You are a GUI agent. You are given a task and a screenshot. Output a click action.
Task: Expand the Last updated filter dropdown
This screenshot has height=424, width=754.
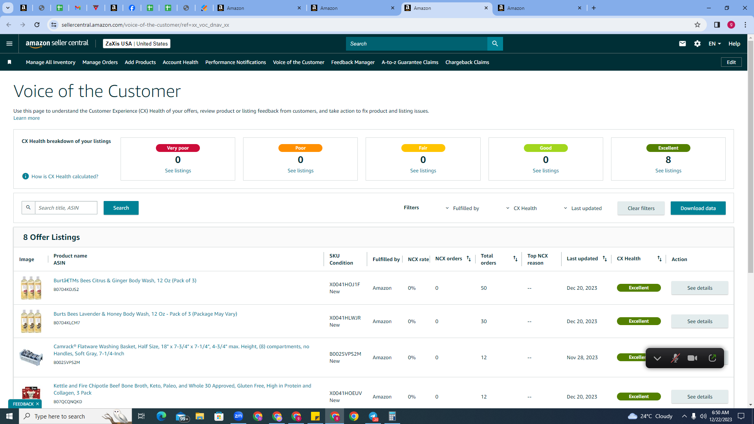[582, 208]
